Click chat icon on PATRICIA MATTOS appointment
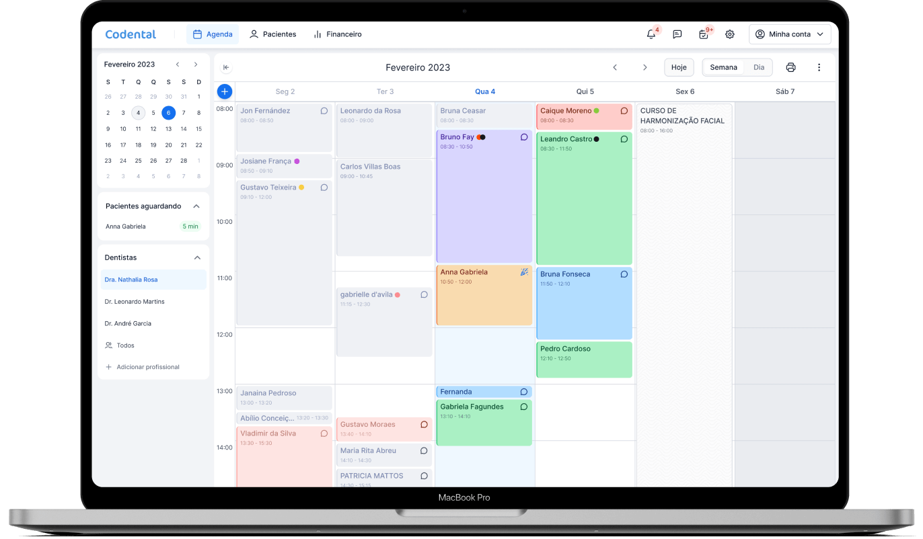 pyautogui.click(x=424, y=476)
